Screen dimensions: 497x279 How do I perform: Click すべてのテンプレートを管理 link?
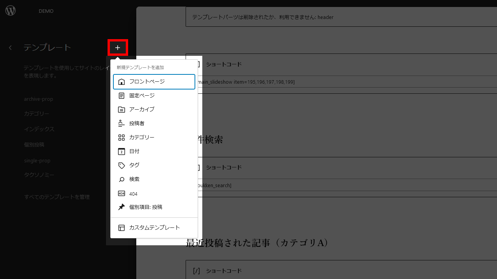(x=57, y=197)
